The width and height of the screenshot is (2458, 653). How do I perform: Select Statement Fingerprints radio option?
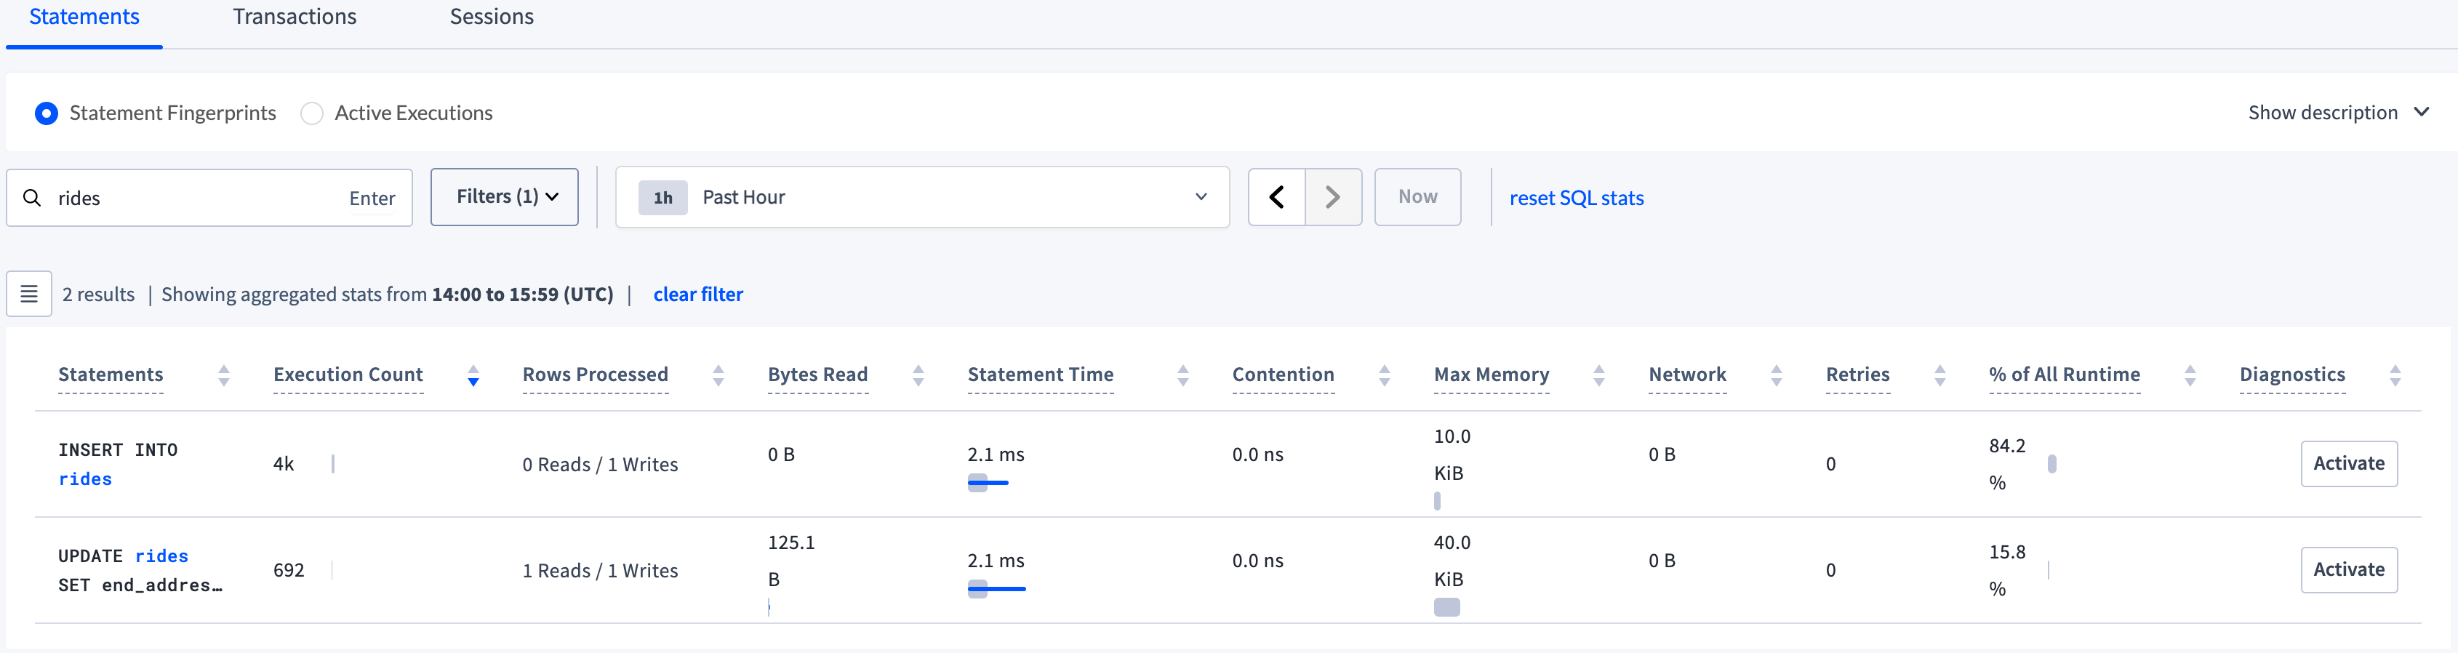(x=46, y=113)
